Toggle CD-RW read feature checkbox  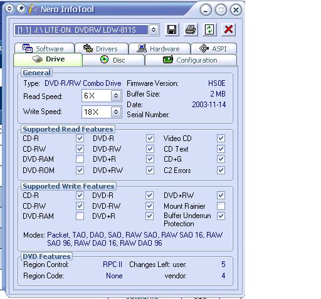80,149
